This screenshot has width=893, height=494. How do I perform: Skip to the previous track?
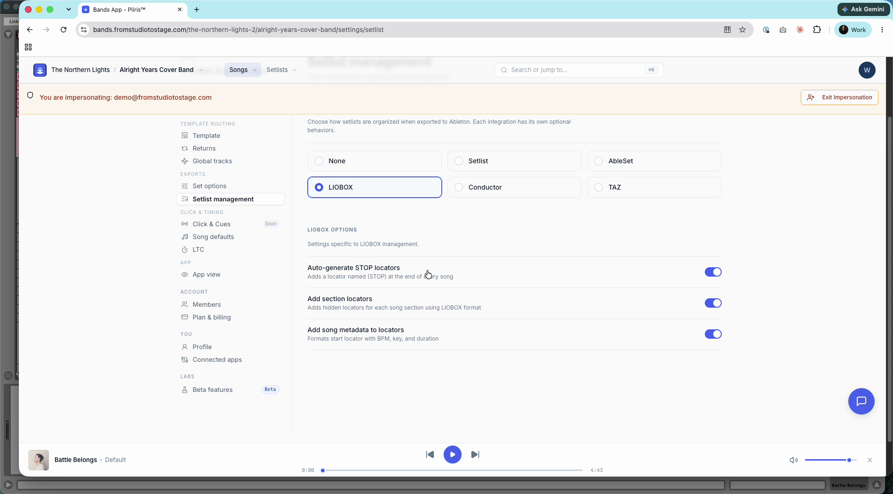[430, 454]
